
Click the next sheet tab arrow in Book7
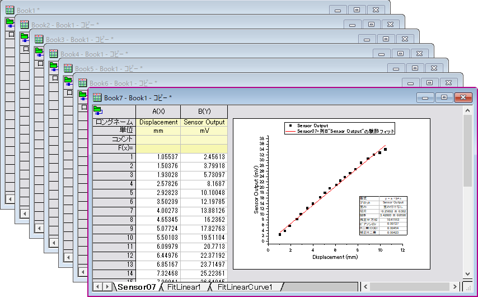pos(107,286)
